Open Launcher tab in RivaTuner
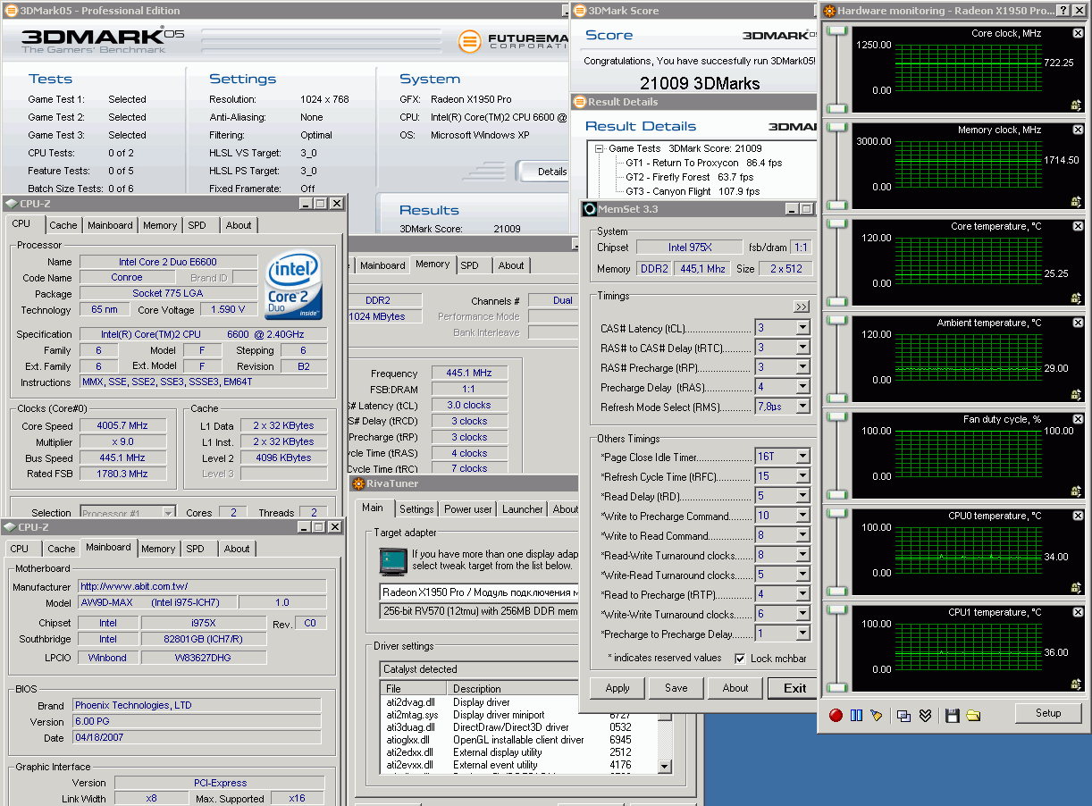This screenshot has width=1092, height=806. [523, 508]
